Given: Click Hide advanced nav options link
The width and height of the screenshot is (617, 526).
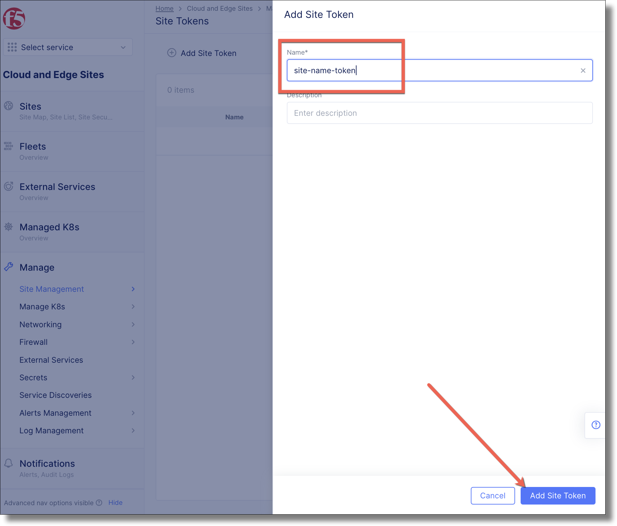Looking at the screenshot, I should (x=115, y=503).
